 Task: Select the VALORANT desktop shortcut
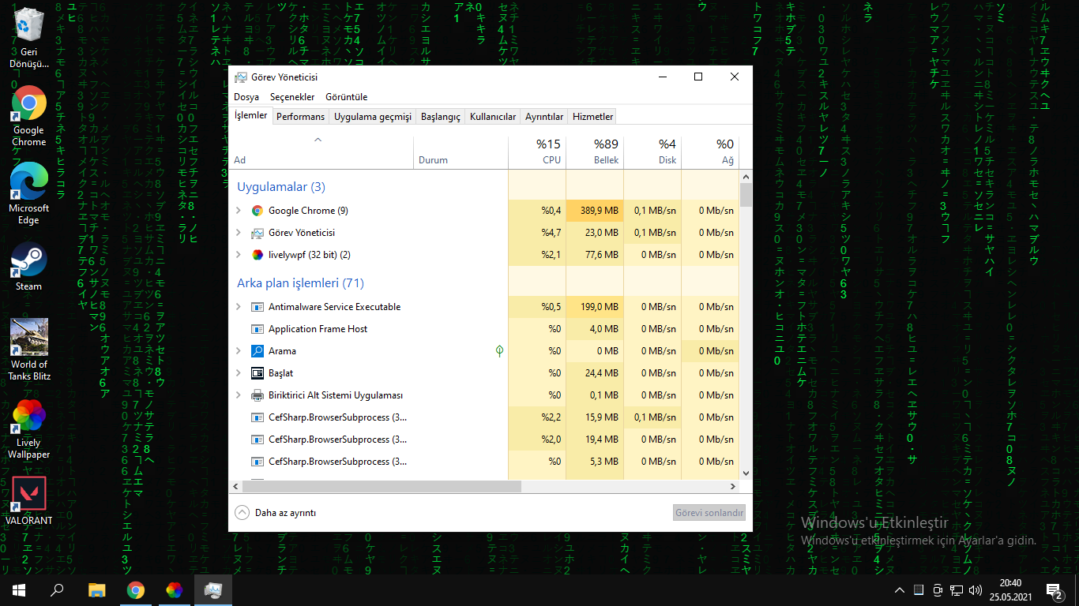(x=29, y=501)
